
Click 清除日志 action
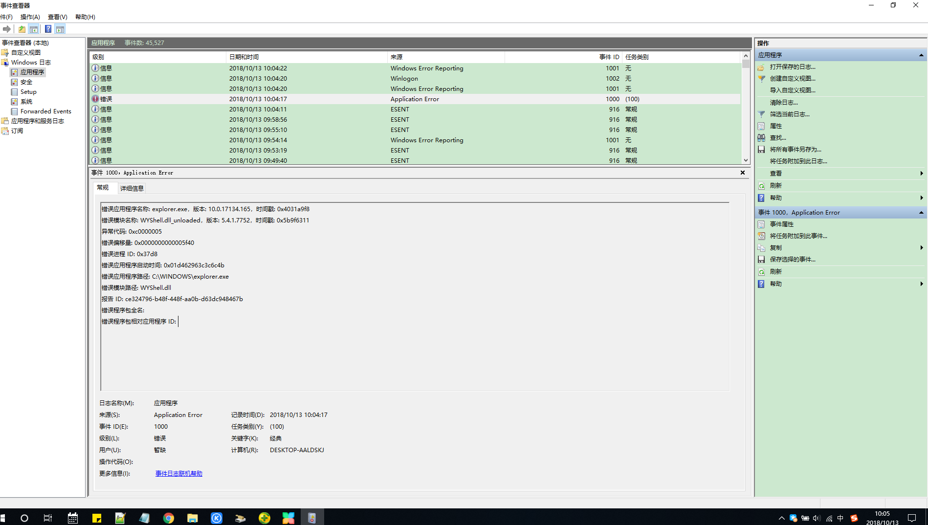784,103
